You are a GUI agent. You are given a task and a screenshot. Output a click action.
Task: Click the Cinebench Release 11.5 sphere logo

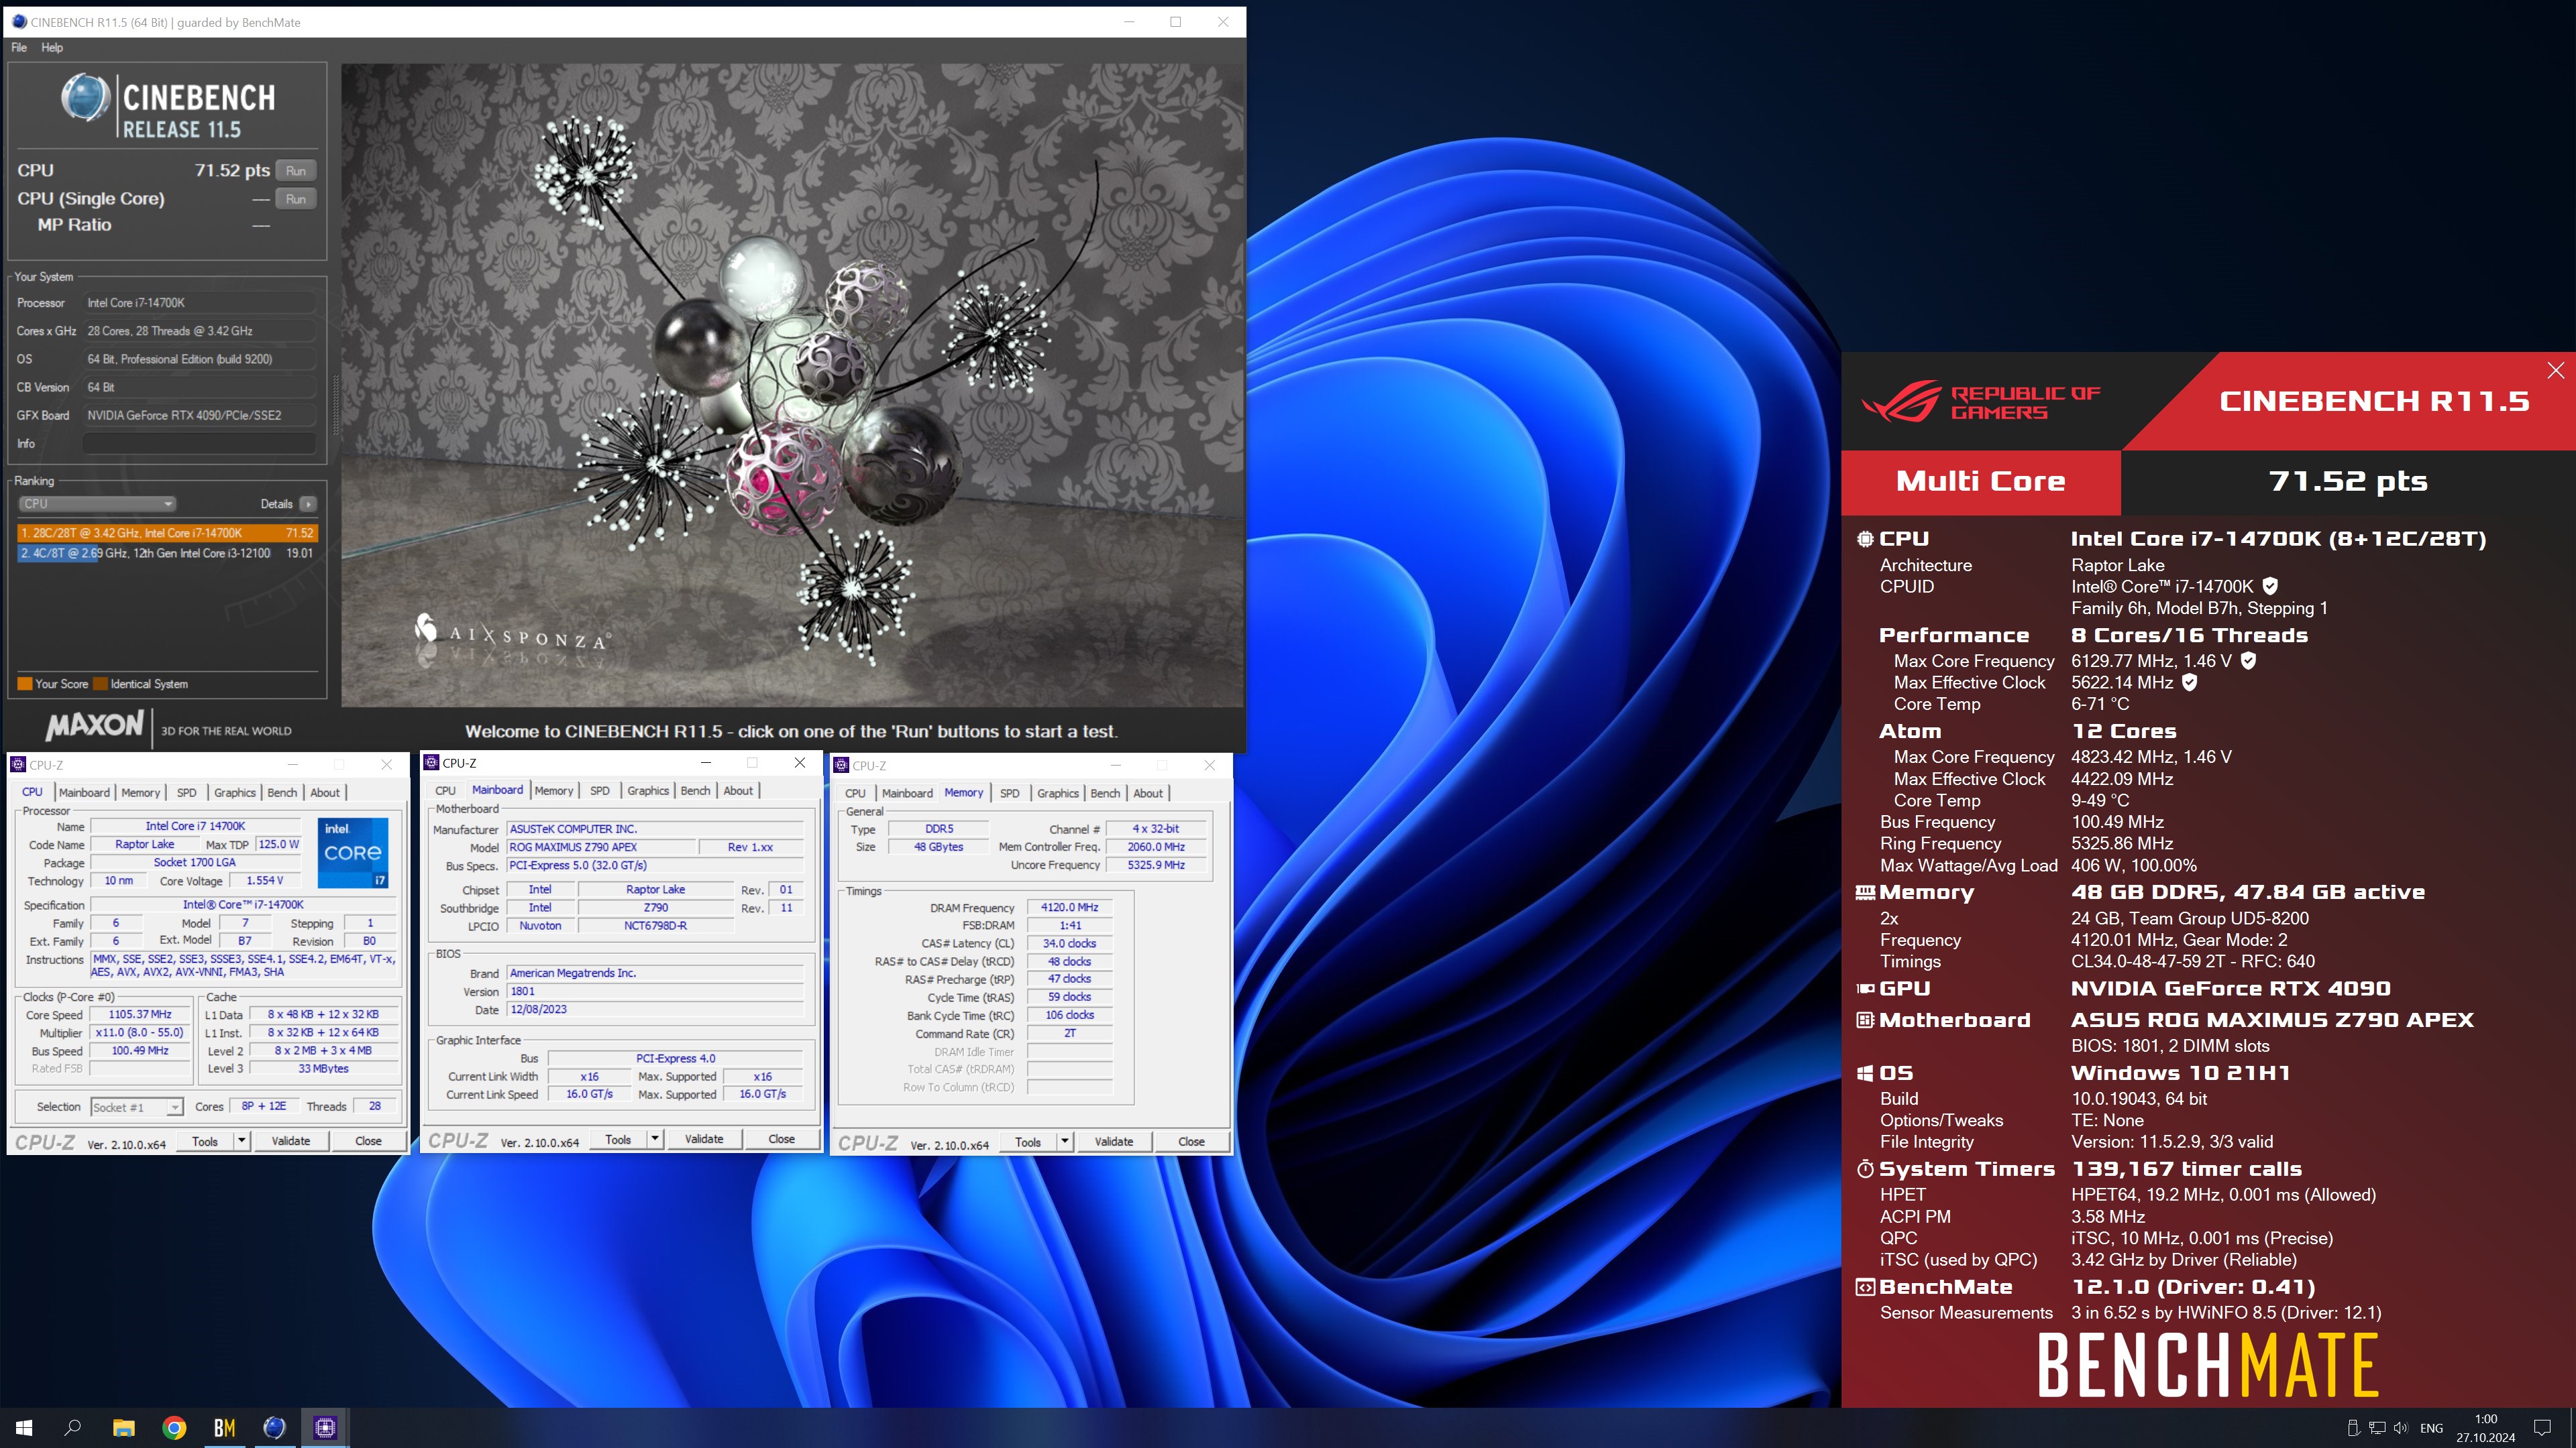click(85, 98)
